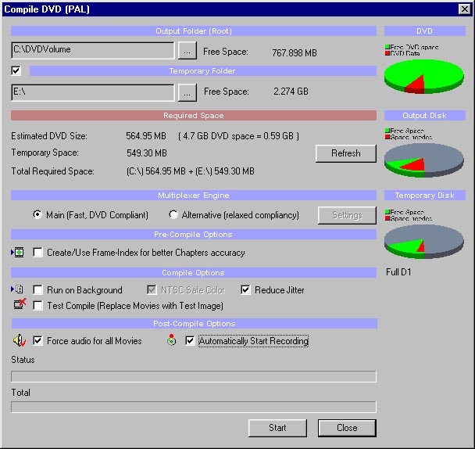The height and width of the screenshot is (449, 475).
Task: Close the Compile DVD dialog window
Action: tap(464, 9)
